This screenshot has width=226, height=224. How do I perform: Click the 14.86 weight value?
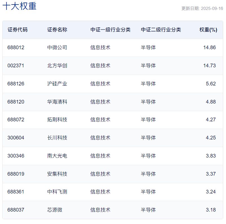[209, 48]
